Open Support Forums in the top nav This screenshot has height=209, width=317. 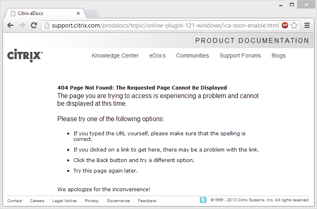[240, 55]
